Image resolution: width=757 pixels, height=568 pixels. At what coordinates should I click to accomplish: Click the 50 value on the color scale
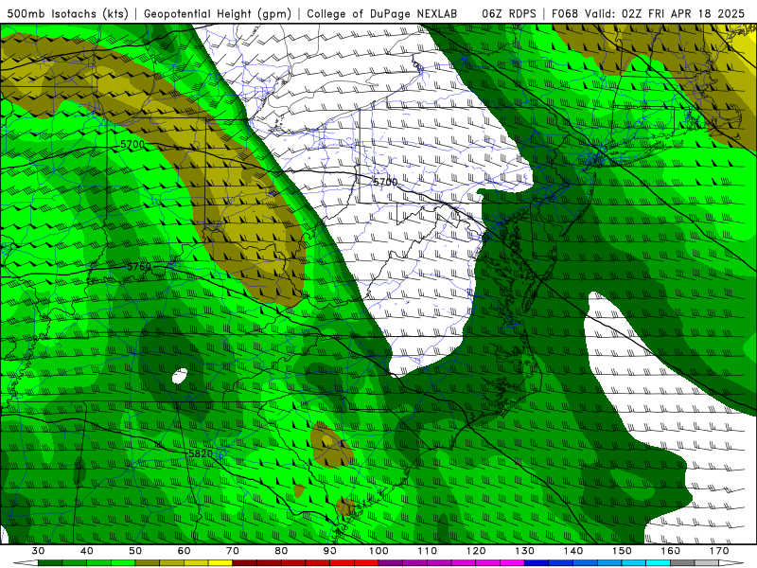pyautogui.click(x=135, y=551)
